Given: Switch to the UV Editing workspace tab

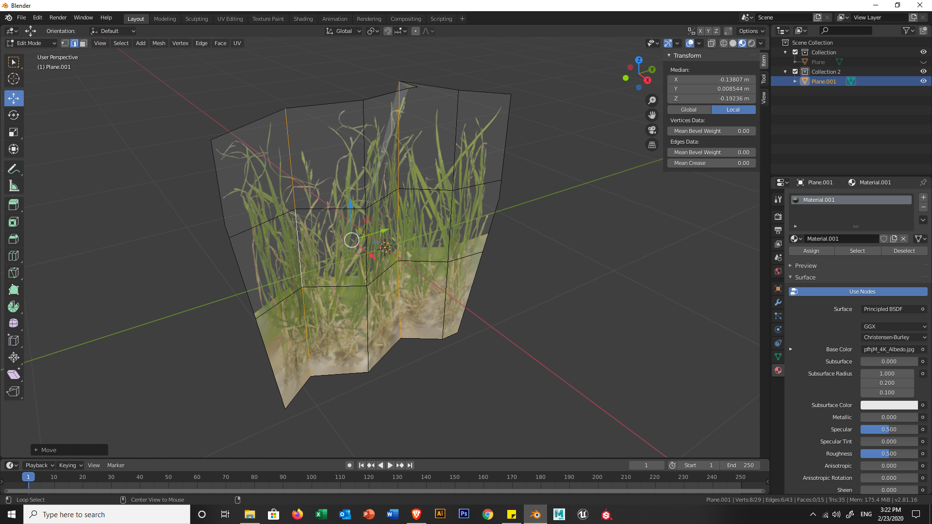Looking at the screenshot, I should [x=230, y=19].
